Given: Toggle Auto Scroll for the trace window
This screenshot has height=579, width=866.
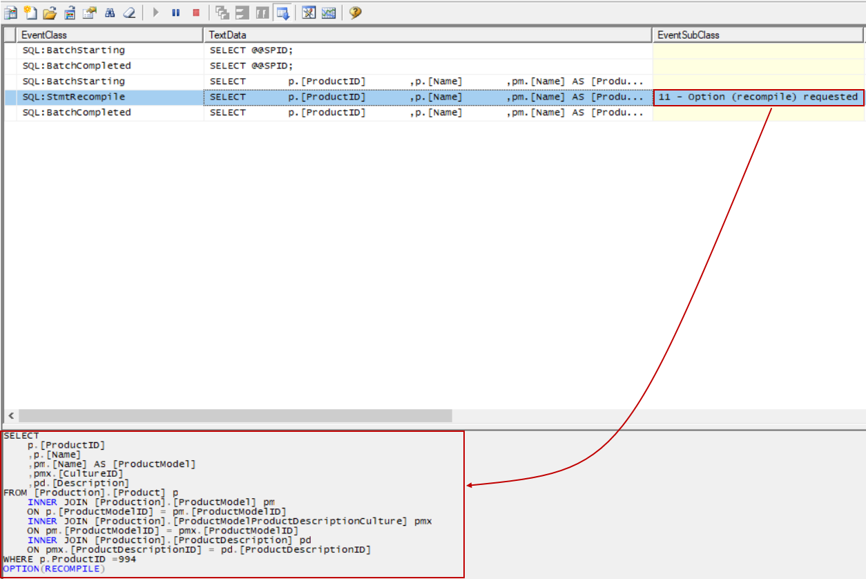Looking at the screenshot, I should 282,12.
